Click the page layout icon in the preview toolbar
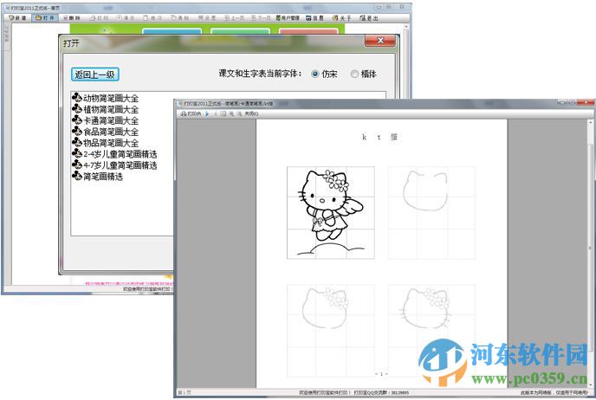596x400 pixels. [x=223, y=113]
